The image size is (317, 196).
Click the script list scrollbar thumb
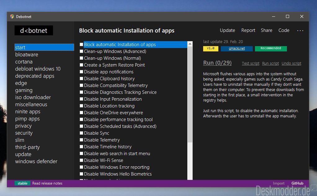pyautogui.click(x=190, y=94)
